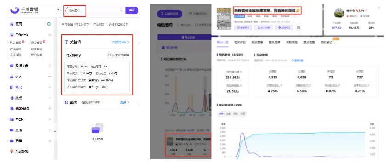Open the 关键词分析 link
This screenshot has width=390, height=168.
click(120, 42)
